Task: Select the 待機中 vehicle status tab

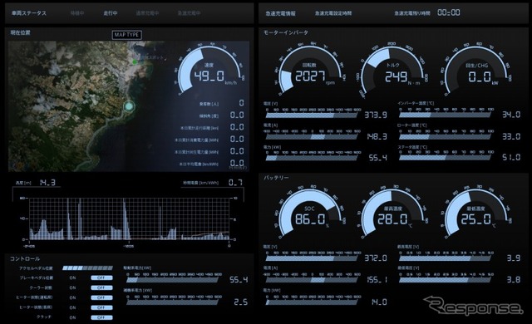Action: coord(77,13)
